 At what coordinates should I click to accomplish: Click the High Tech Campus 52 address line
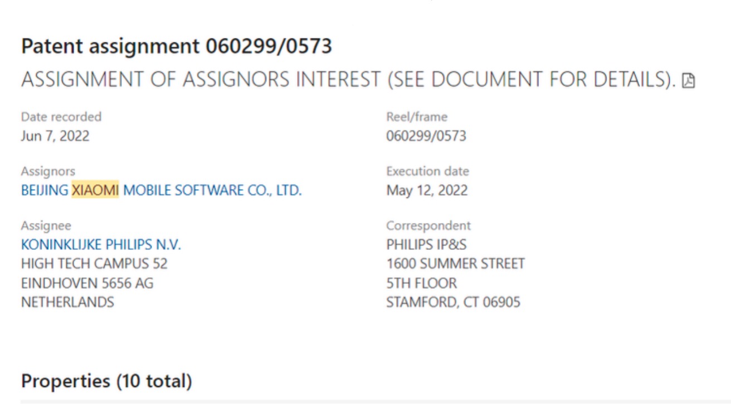pyautogui.click(x=94, y=264)
